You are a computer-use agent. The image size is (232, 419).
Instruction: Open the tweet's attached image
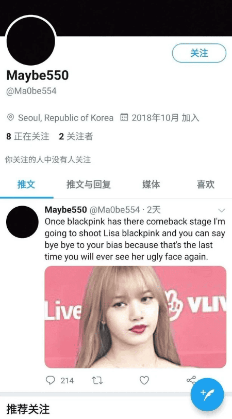pos(136,317)
